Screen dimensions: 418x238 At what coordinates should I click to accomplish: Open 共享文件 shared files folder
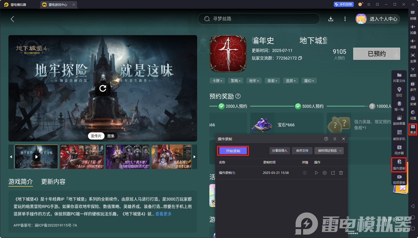[399, 77]
